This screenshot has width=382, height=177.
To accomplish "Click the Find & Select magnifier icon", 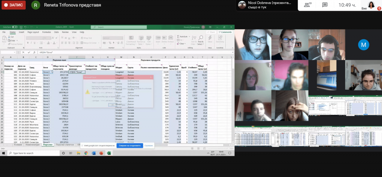I will tap(200, 38).
